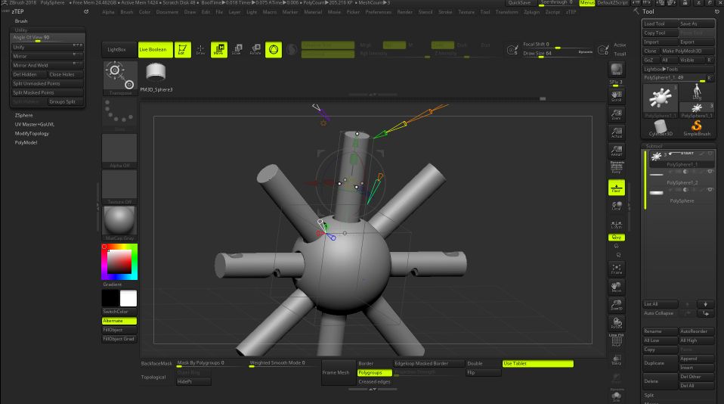This screenshot has height=404, width=724.
Task: Expand the ModifyTopology section
Action: pyautogui.click(x=32, y=134)
